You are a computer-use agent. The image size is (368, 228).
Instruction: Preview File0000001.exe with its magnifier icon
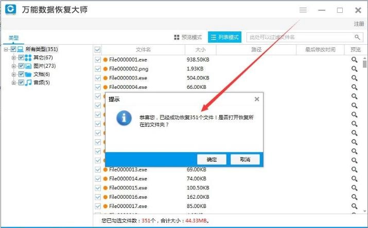354,60
